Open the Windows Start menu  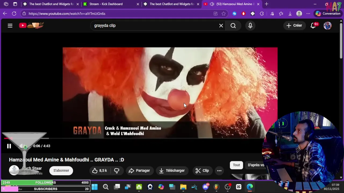(95, 187)
